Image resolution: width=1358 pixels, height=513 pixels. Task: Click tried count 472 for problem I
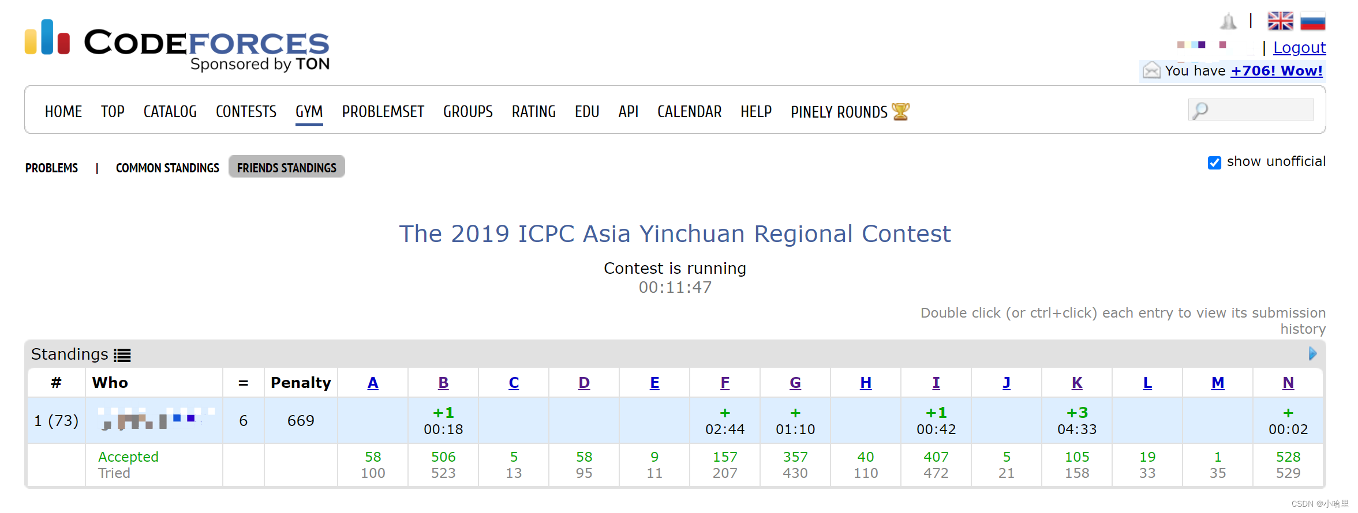[x=936, y=473]
